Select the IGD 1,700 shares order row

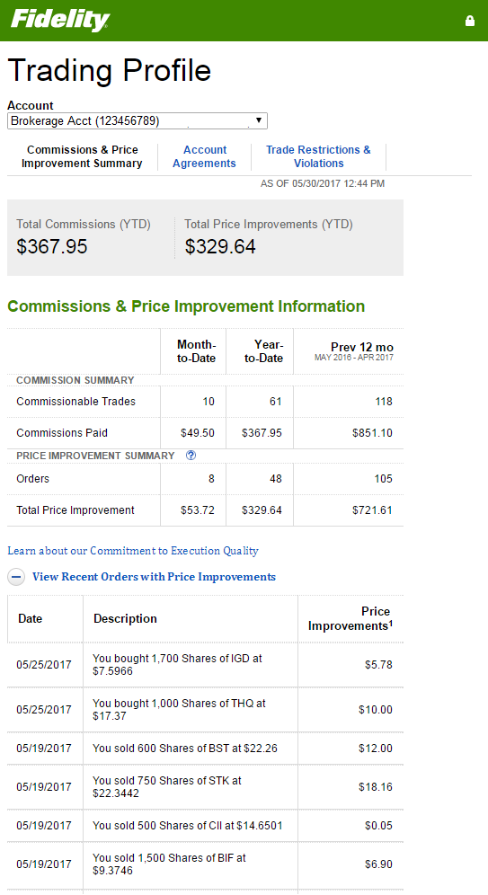point(206,665)
